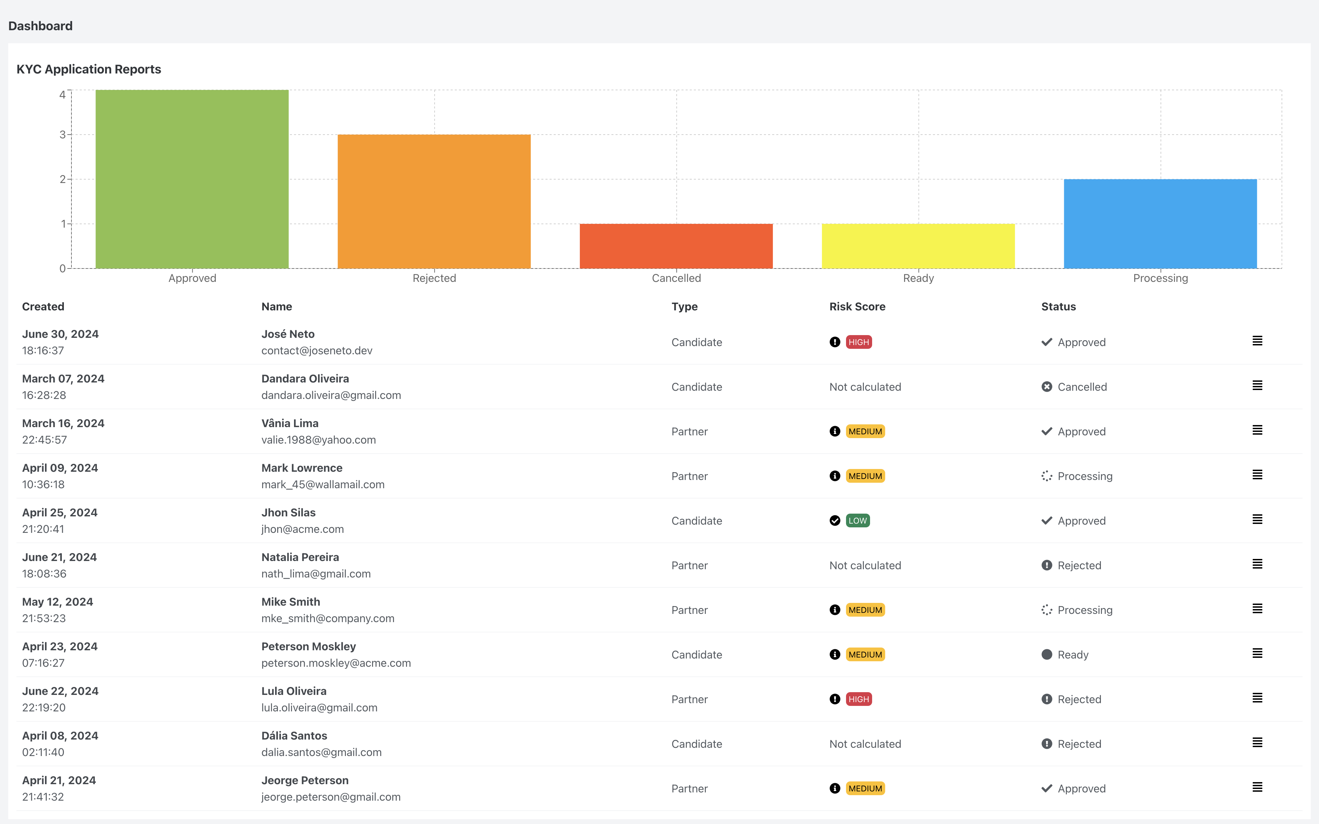Click the date May 12, 2024
Image resolution: width=1319 pixels, height=824 pixels.
[57, 602]
